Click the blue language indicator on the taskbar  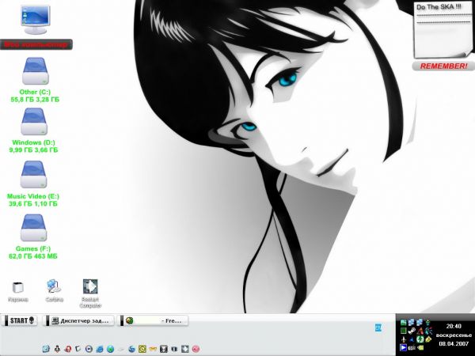pyautogui.click(x=378, y=328)
